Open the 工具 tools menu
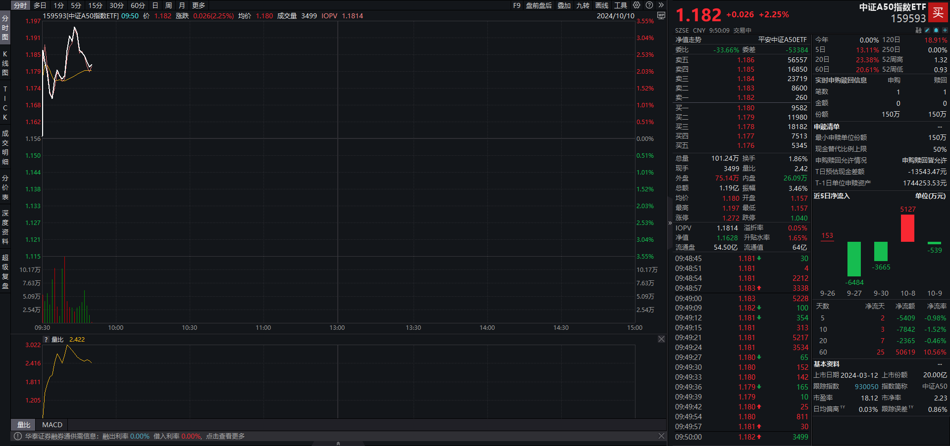950x446 pixels. (x=621, y=5)
